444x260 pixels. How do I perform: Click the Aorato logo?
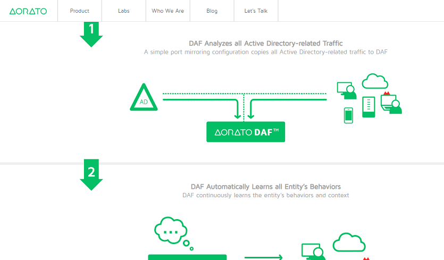coord(28,11)
